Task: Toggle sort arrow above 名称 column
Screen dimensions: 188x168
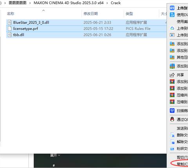Action: (43, 11)
